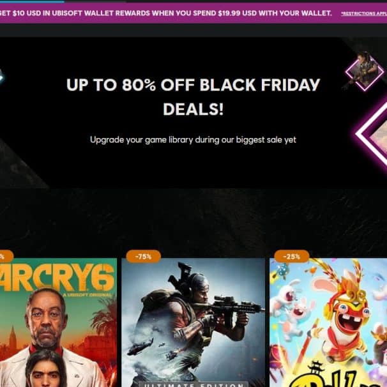Click the small neon diamond image at top right
The image size is (387, 387).
(x=365, y=72)
